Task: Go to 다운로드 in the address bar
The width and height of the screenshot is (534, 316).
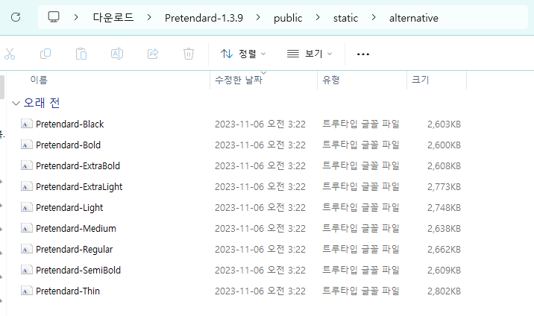Action: point(113,17)
